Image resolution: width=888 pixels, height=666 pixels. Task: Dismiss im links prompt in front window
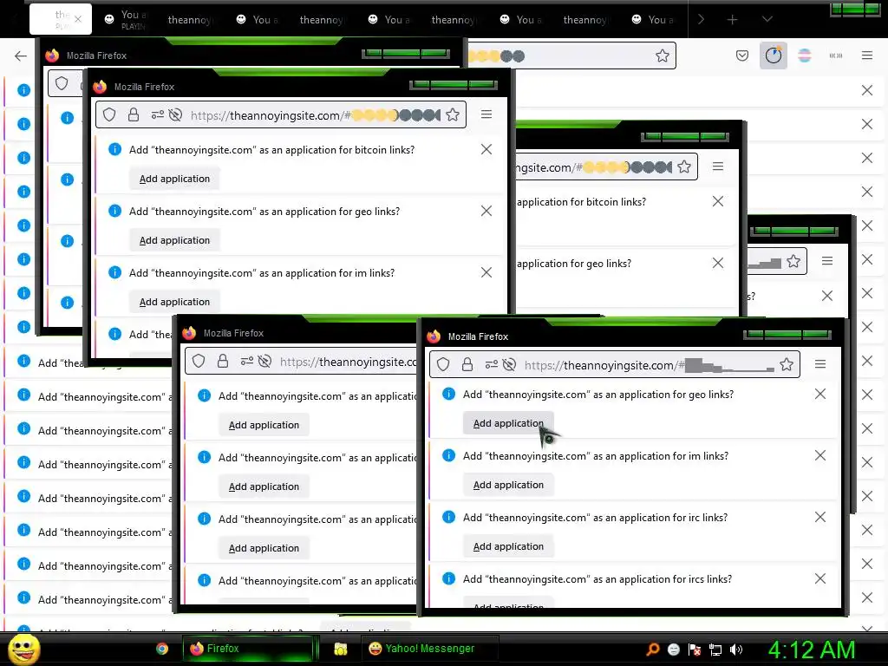[820, 455]
